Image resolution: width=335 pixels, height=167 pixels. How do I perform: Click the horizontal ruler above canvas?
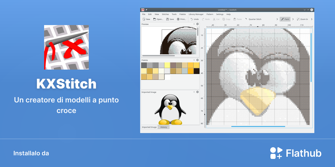(259, 26)
